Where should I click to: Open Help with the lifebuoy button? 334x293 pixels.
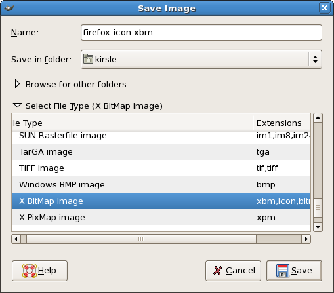pos(39,271)
